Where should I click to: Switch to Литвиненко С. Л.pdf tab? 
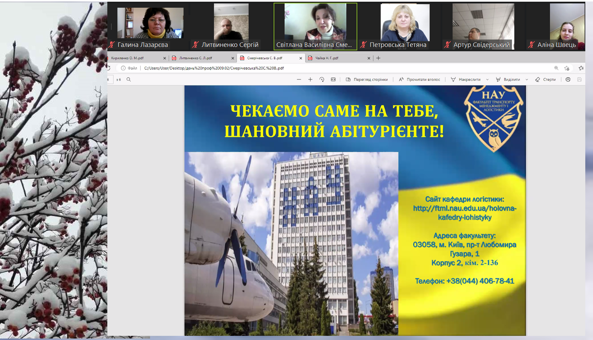pyautogui.click(x=196, y=58)
